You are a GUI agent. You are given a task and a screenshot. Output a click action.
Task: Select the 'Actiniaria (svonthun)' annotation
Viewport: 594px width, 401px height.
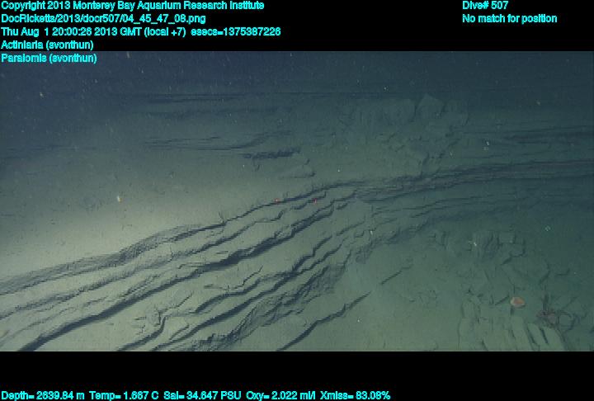47,45
